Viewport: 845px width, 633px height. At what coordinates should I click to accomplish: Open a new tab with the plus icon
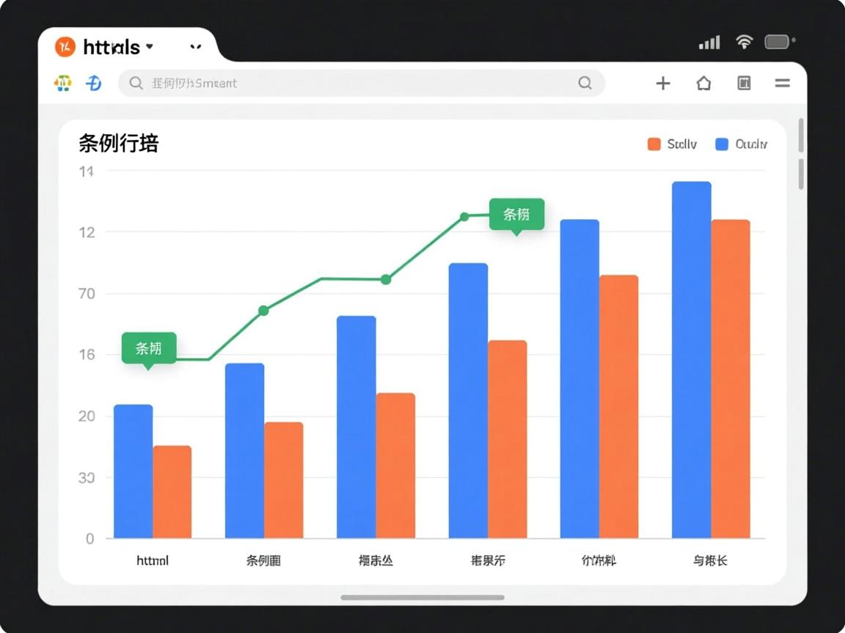tap(663, 83)
